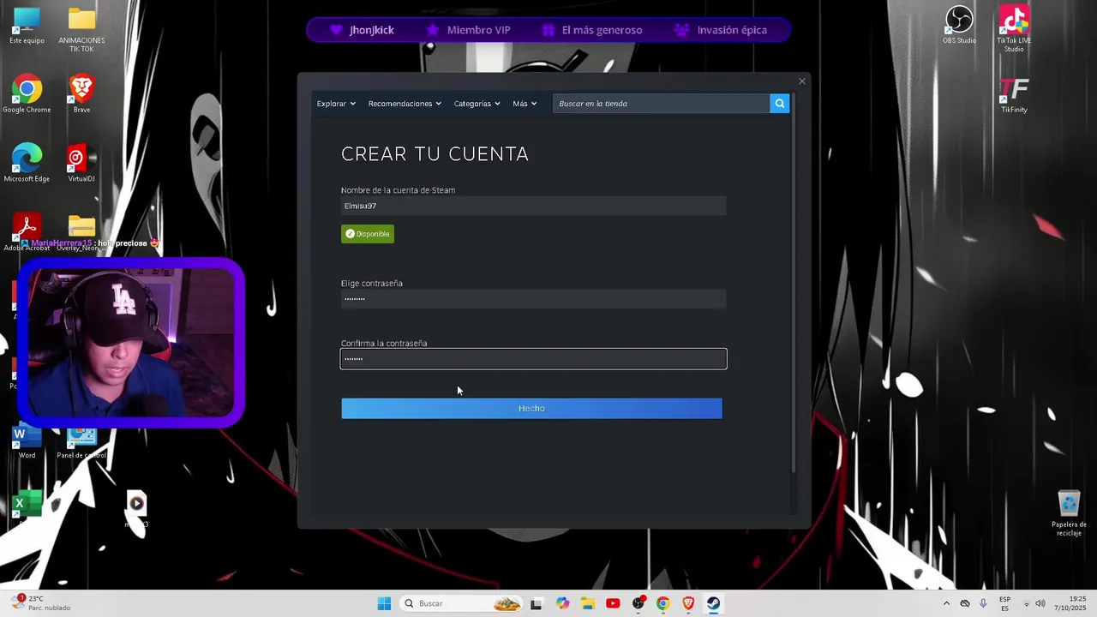Open Adobe Acrobat desktop shortcut
The height and width of the screenshot is (617, 1097).
pos(27,232)
